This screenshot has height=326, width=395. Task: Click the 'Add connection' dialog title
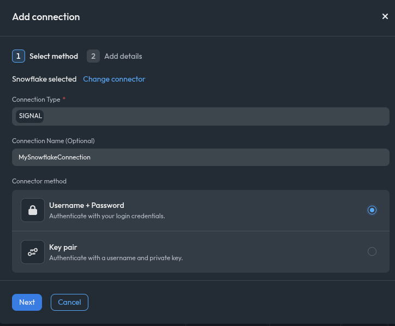coord(46,17)
